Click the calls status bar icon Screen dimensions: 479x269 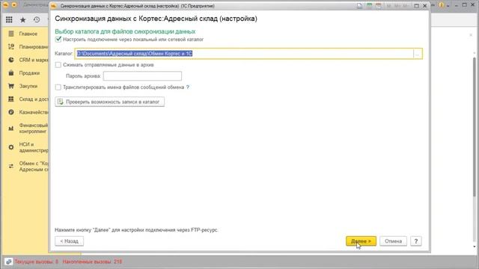click(x=8, y=262)
